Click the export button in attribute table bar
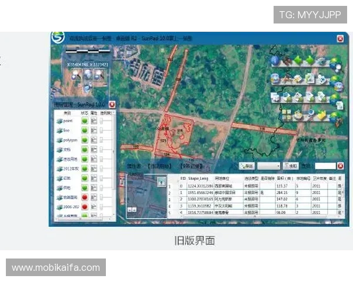 point(247,166)
